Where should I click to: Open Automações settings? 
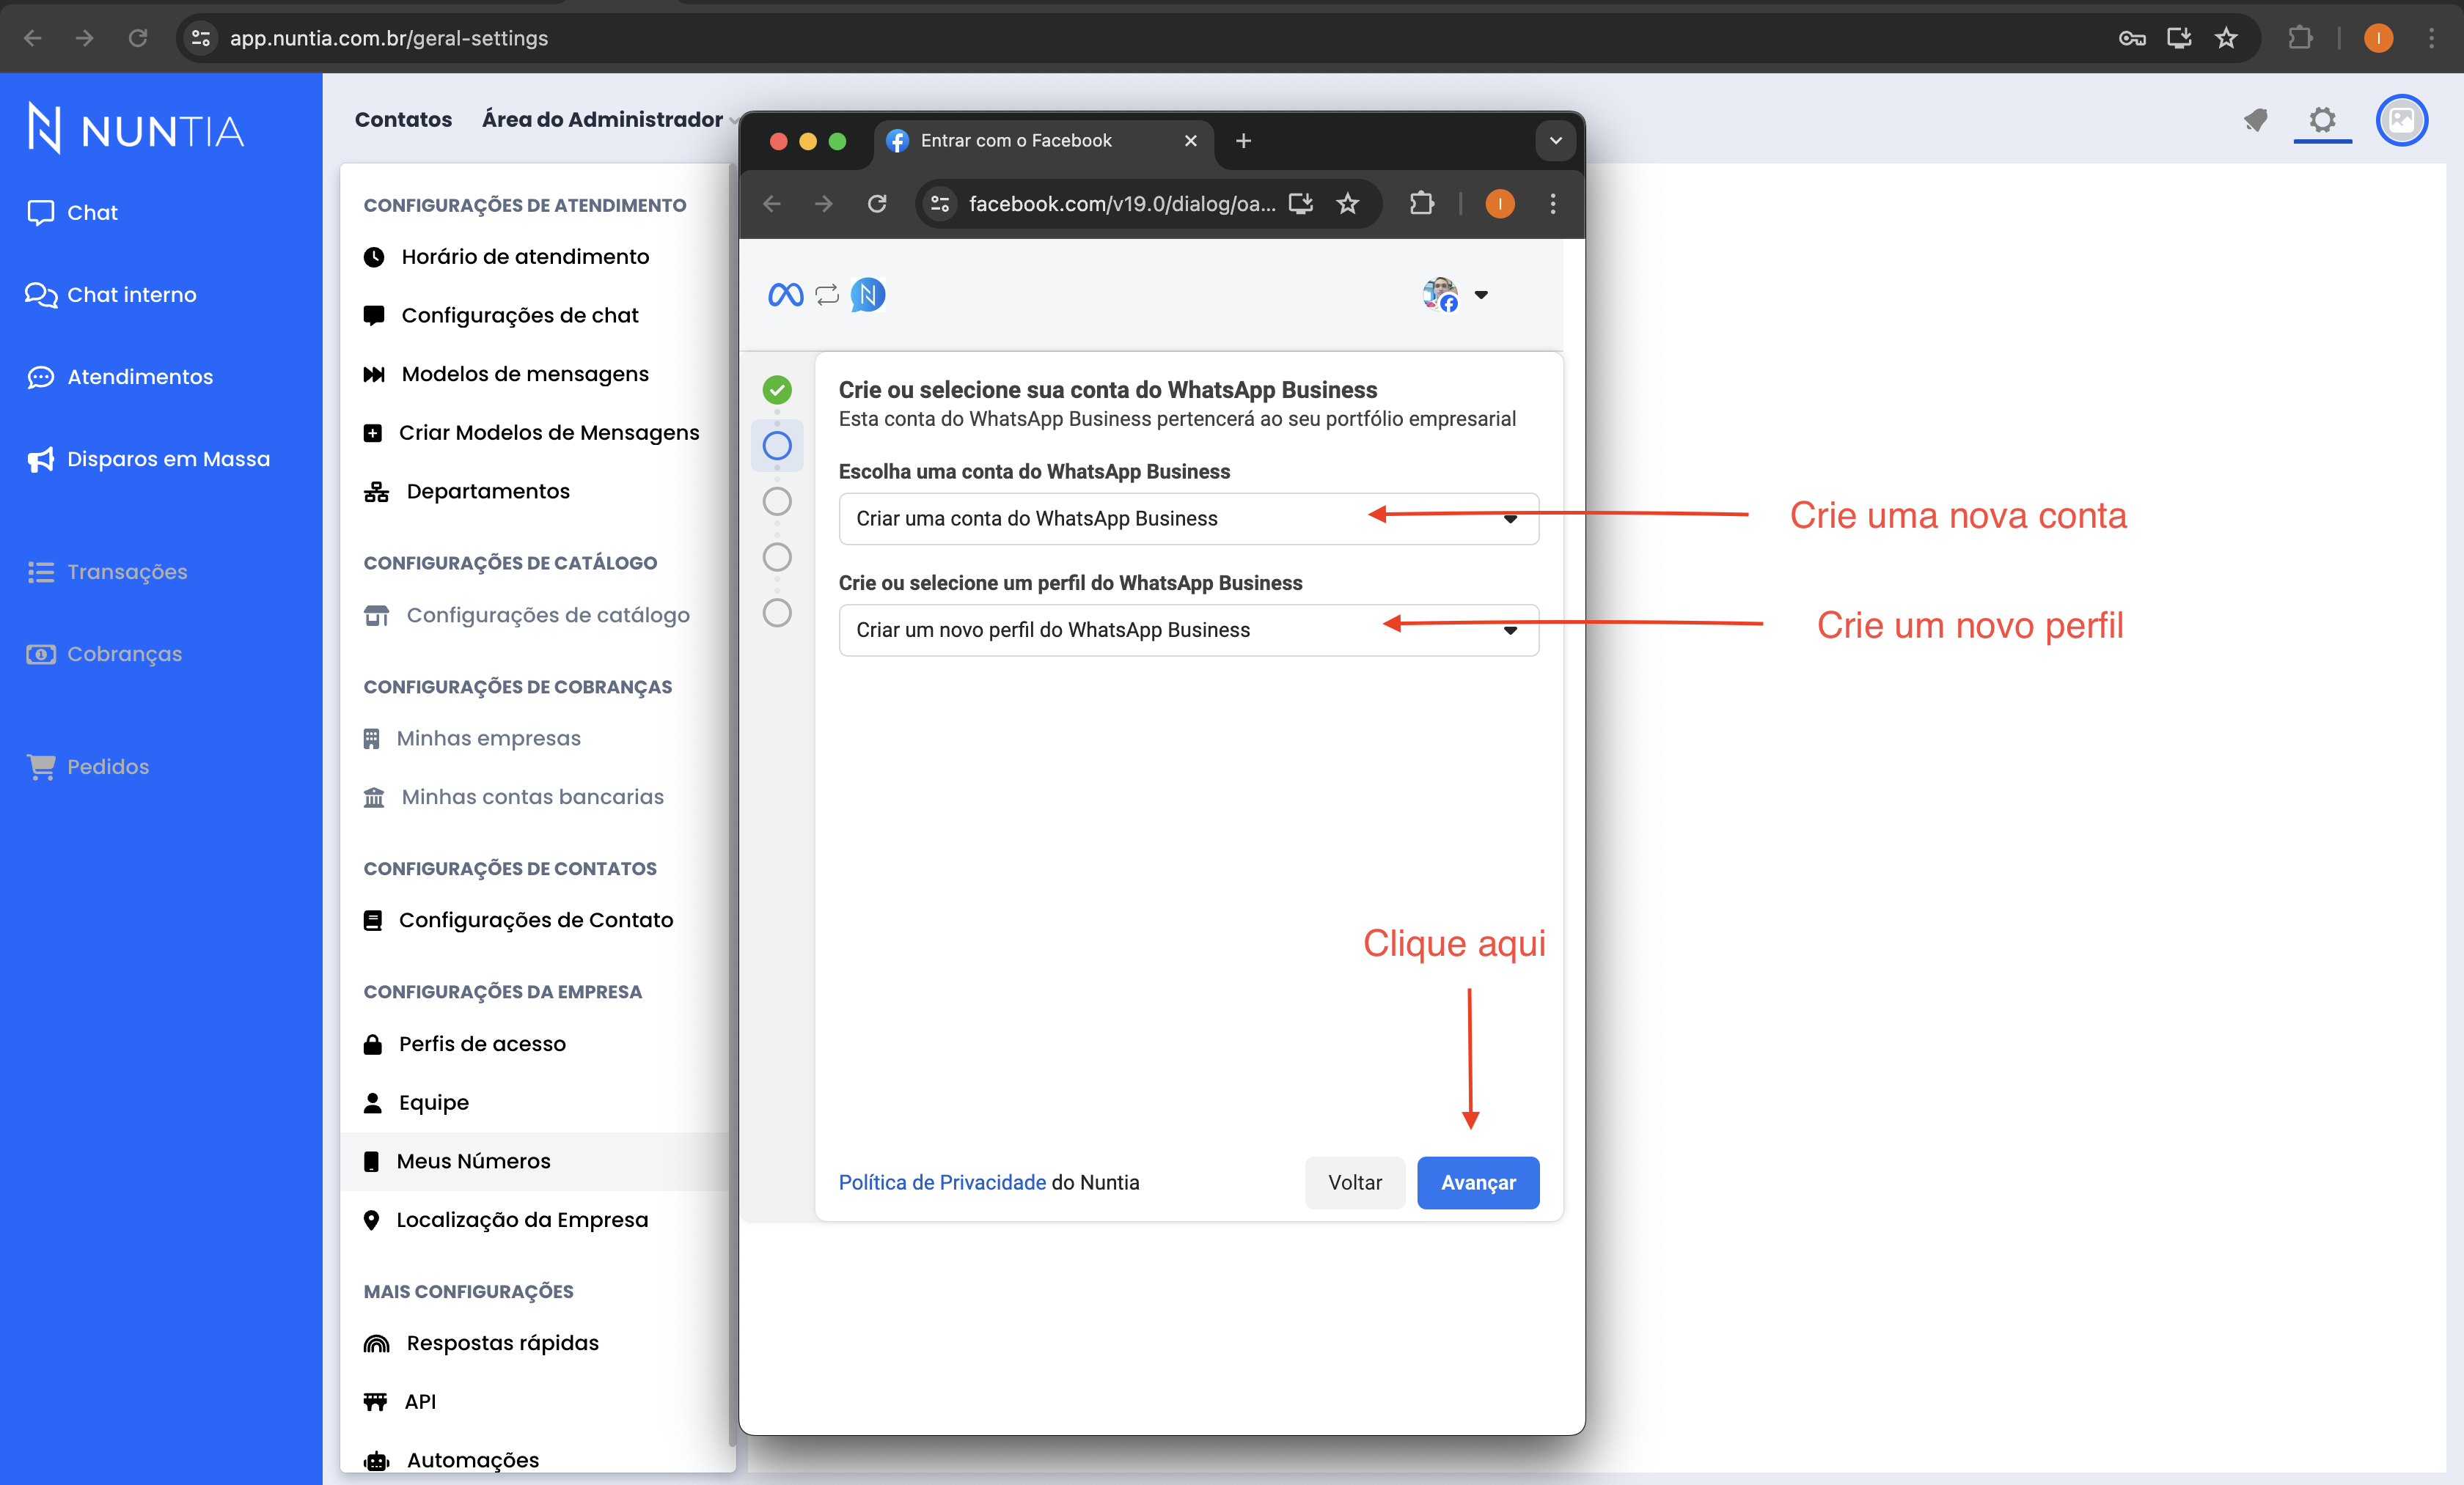pos(451,1460)
